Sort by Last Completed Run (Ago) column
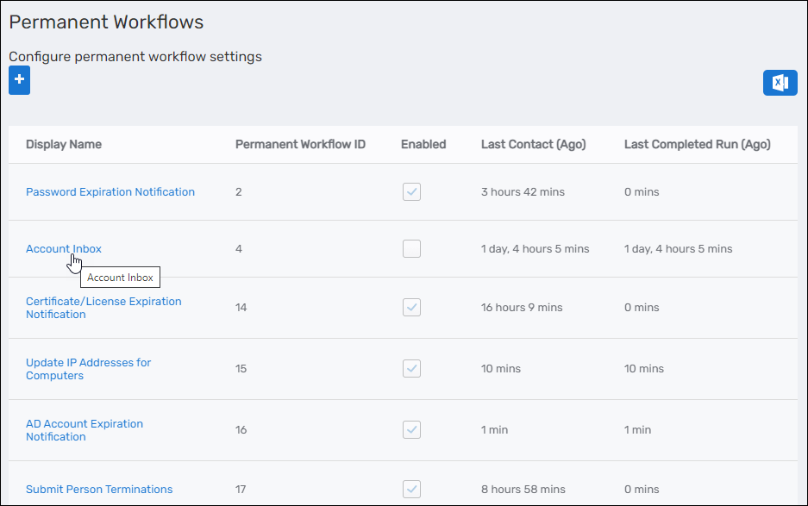808x506 pixels. pos(697,145)
